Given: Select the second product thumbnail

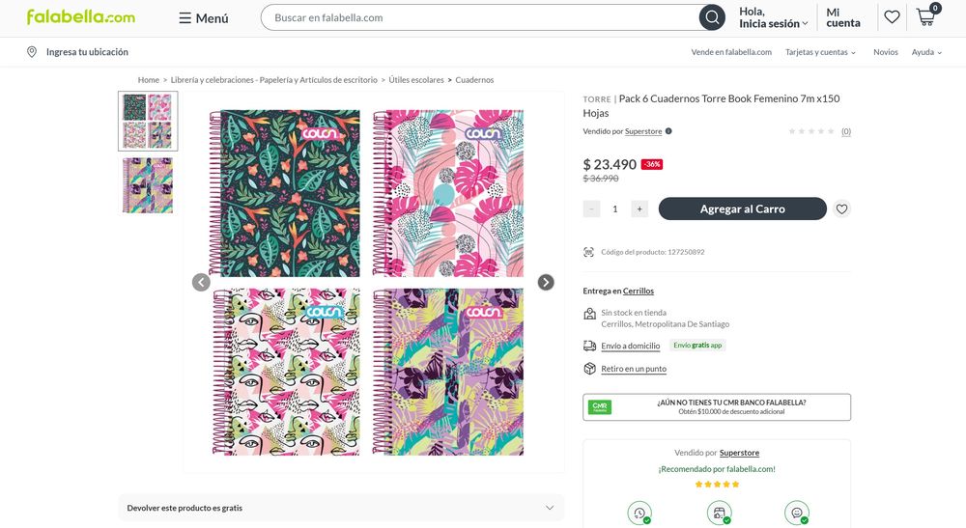Looking at the screenshot, I should pyautogui.click(x=148, y=185).
